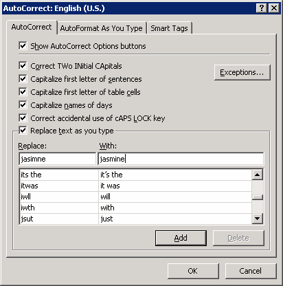Screen dimensions: 283x286
Task: Open the Smart Tags tab
Action: click(x=169, y=28)
